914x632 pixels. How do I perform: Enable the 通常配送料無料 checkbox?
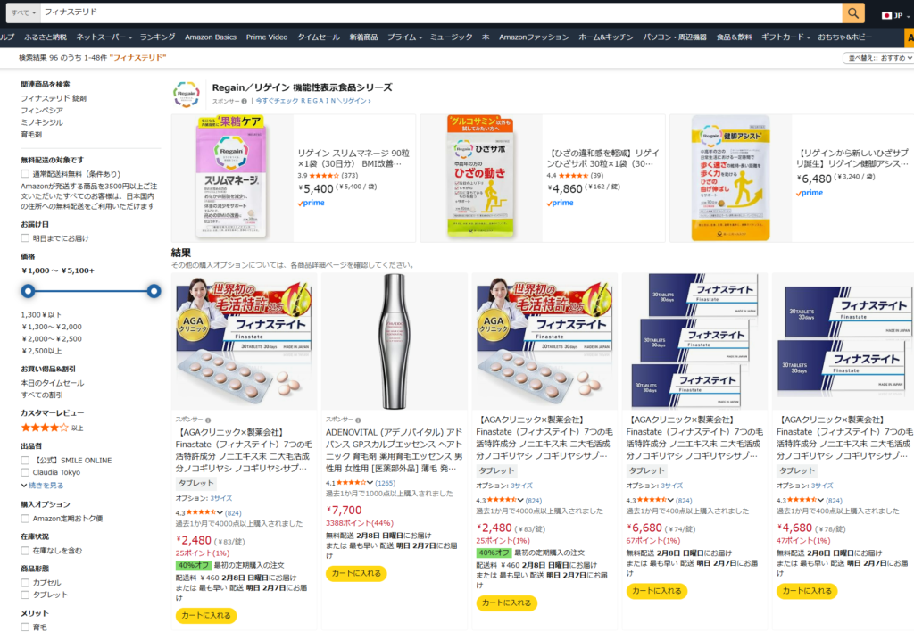[25, 174]
